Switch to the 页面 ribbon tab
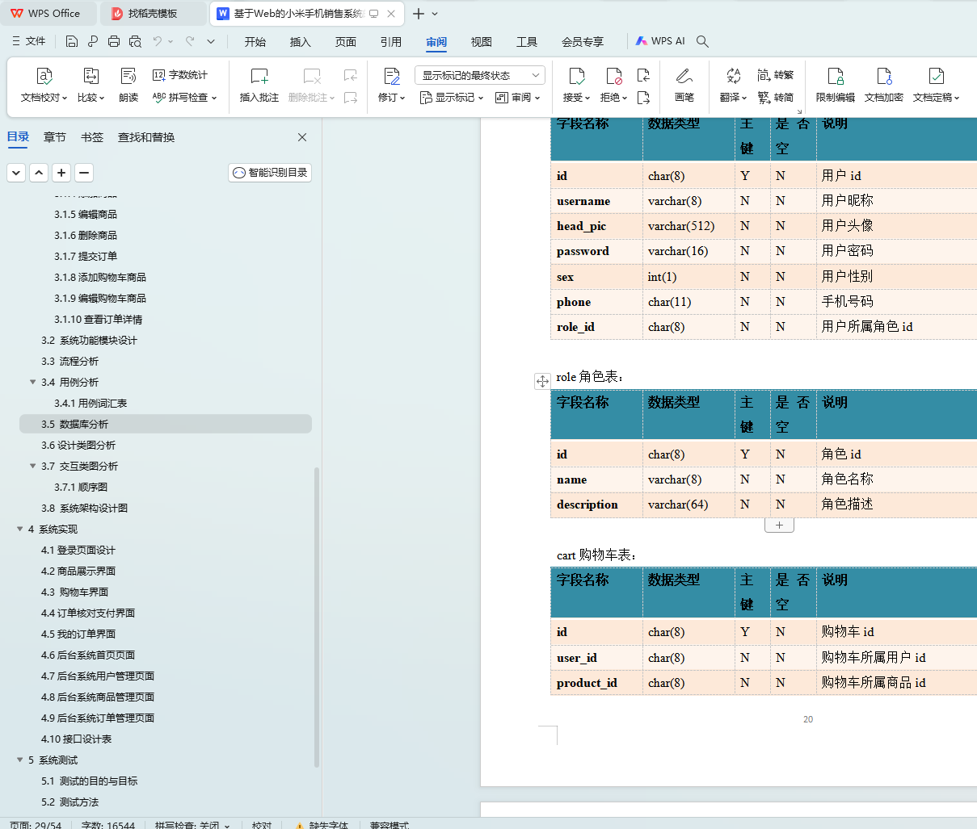 346,42
